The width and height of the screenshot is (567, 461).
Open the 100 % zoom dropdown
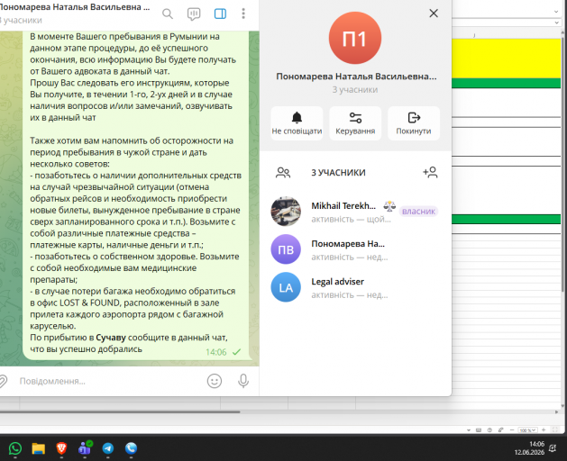(x=527, y=430)
